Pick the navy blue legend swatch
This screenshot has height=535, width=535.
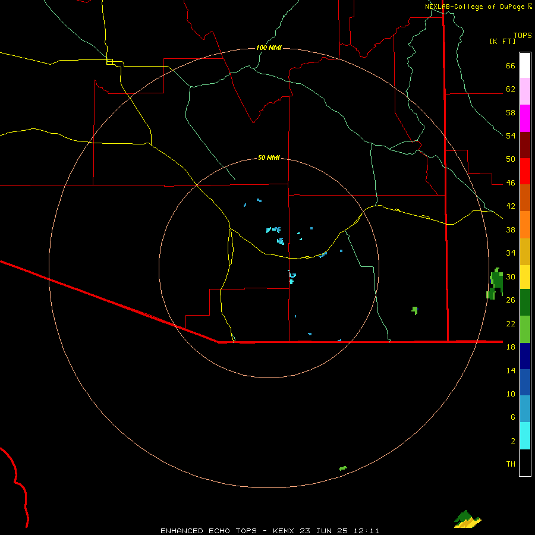525,356
